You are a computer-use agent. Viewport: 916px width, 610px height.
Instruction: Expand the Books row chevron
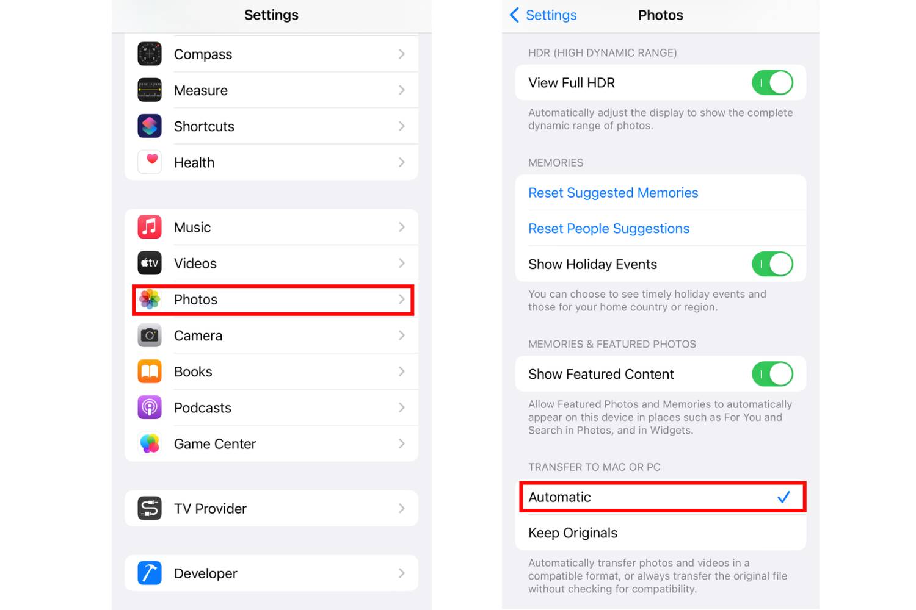(x=401, y=371)
